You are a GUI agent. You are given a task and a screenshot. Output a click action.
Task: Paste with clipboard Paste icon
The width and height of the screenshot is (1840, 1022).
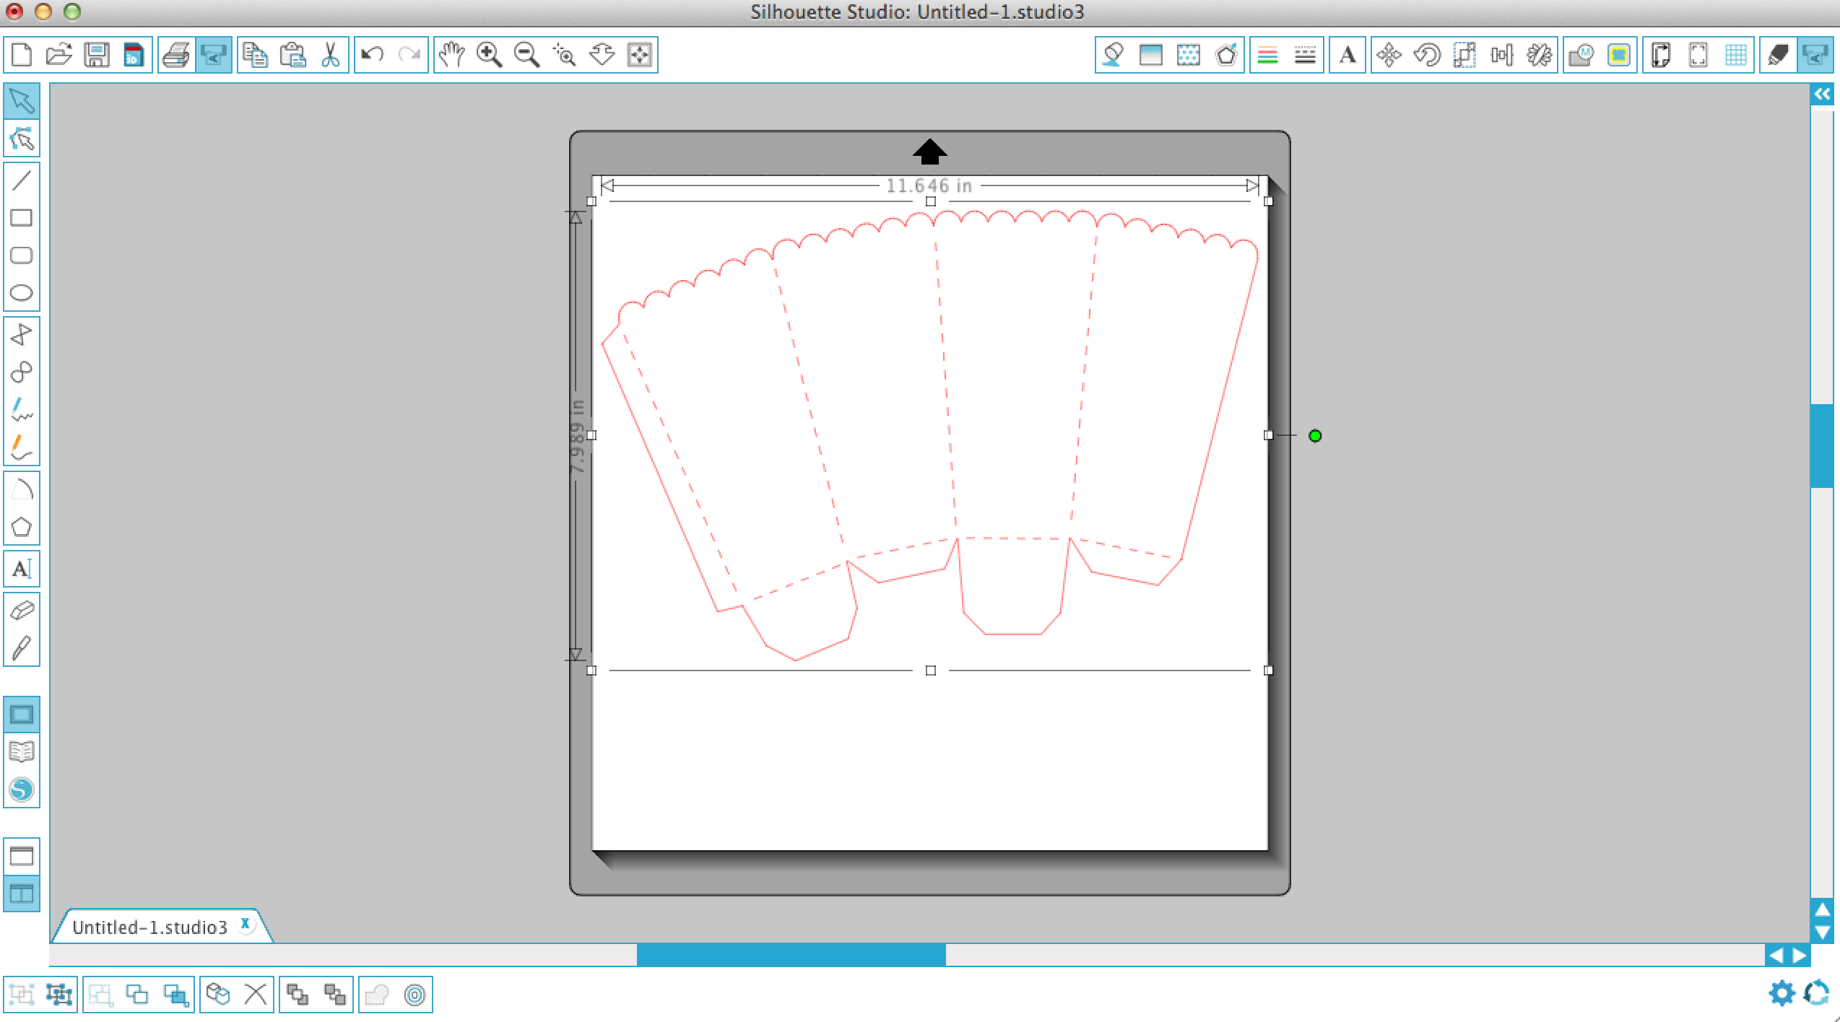coord(293,55)
